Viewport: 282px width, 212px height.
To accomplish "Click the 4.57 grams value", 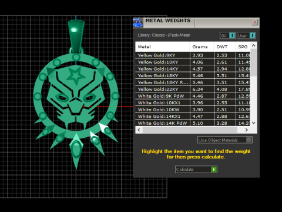I will pos(197,69).
